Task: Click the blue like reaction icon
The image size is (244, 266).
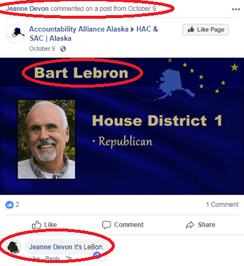Action: [9, 205]
